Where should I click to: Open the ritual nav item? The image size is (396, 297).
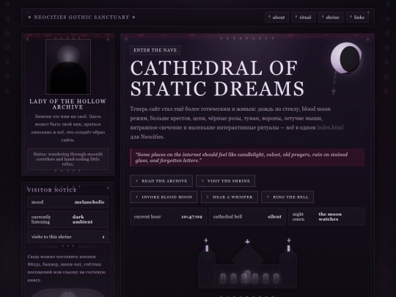(x=304, y=18)
